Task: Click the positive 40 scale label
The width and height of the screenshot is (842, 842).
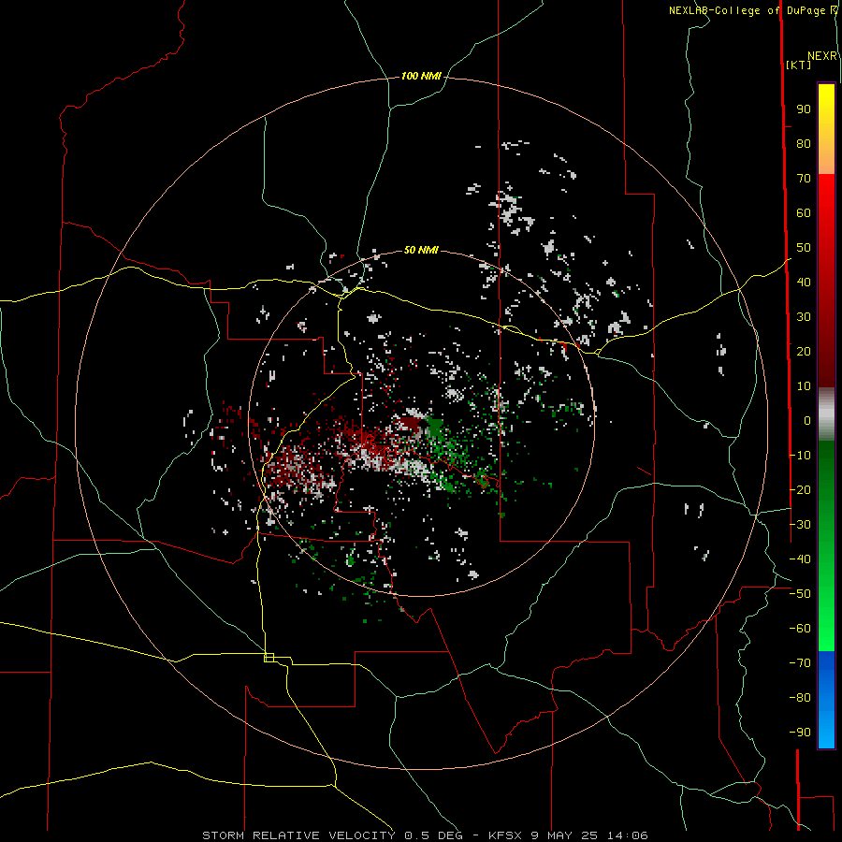Action: click(804, 283)
